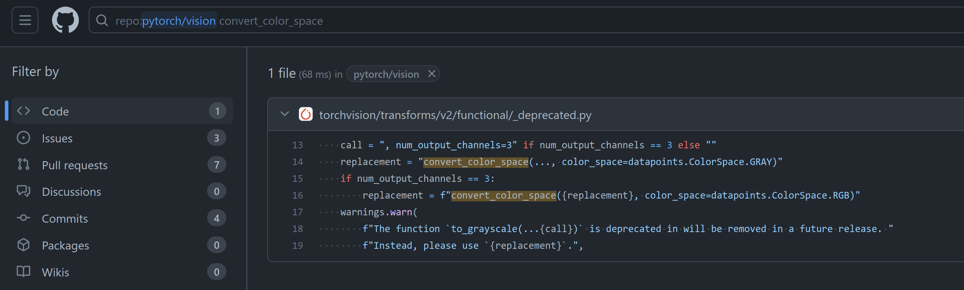Click the Code result count badge 1
Screen dimensions: 964x290
pos(217,111)
